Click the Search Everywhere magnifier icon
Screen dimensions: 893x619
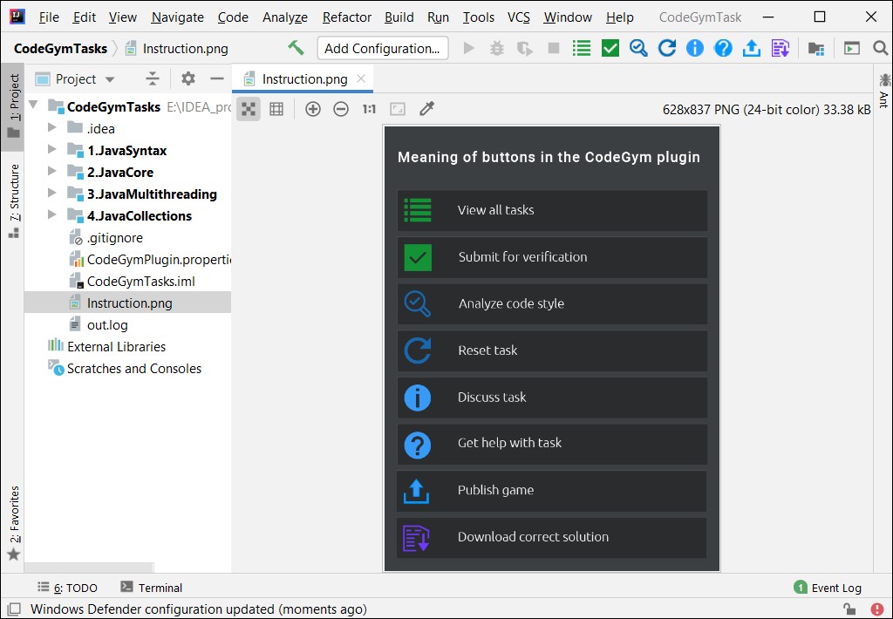pos(881,49)
